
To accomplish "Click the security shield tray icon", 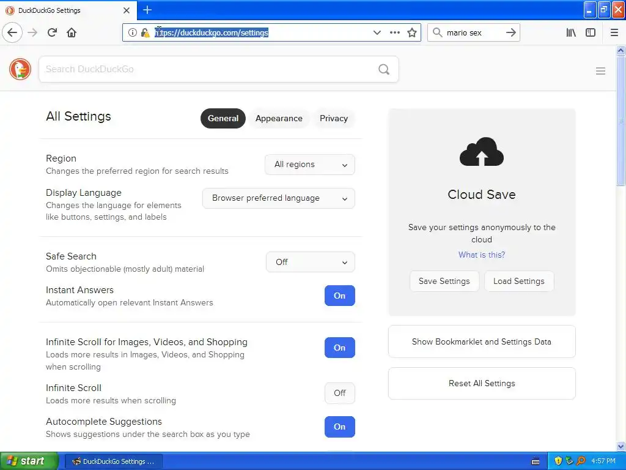I will pos(558,461).
